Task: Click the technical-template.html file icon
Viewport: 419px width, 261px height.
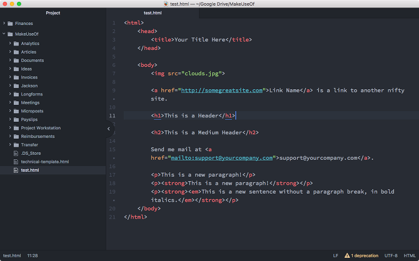Action: point(17,161)
